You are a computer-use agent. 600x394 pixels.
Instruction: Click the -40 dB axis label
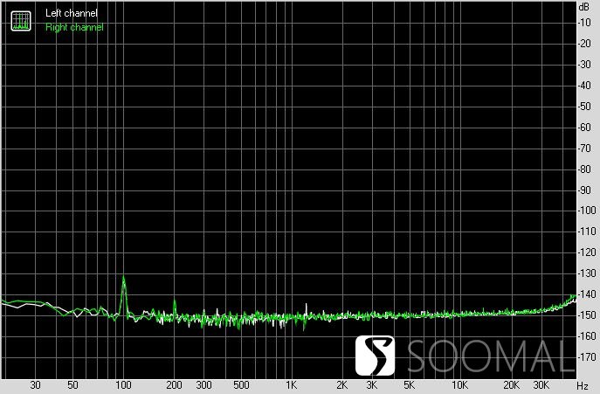[x=586, y=86]
